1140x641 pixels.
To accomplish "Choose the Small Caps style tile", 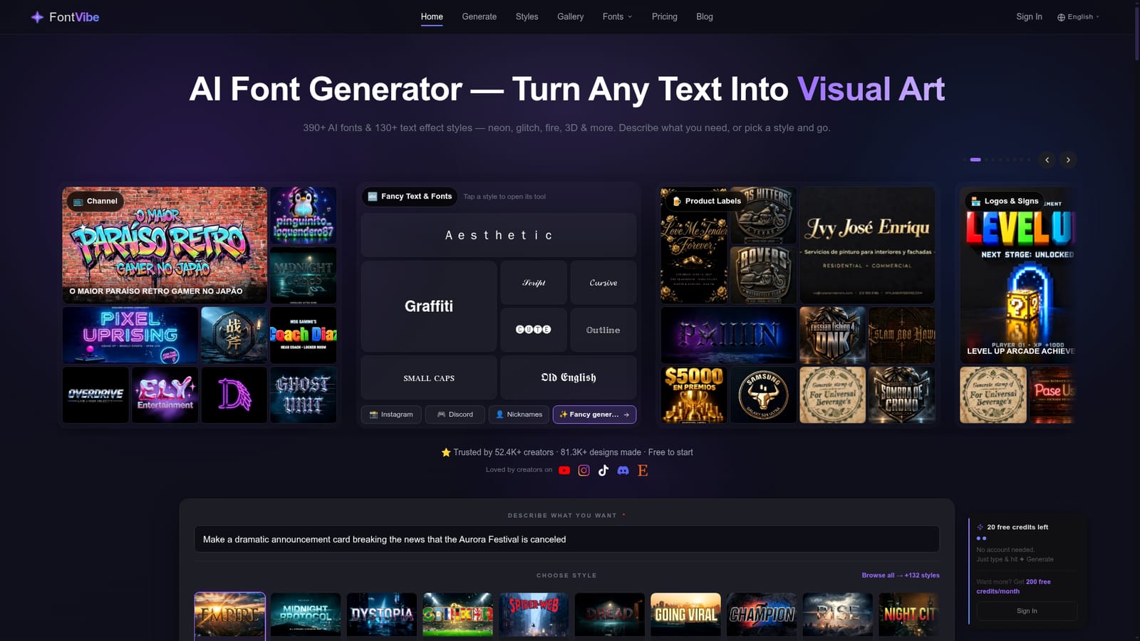I will point(429,377).
